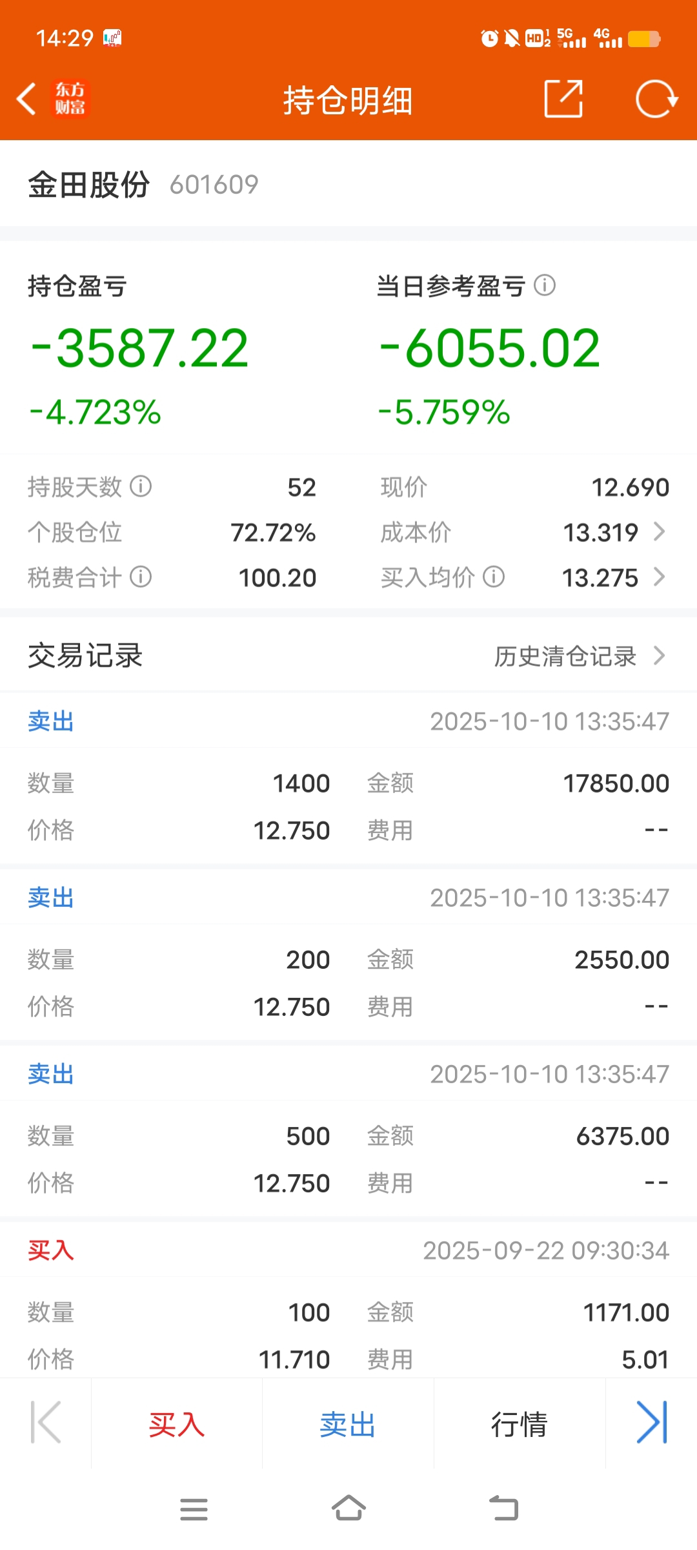Jump to the first holding arrow
This screenshot has width=697, height=1550.
coord(46,1422)
